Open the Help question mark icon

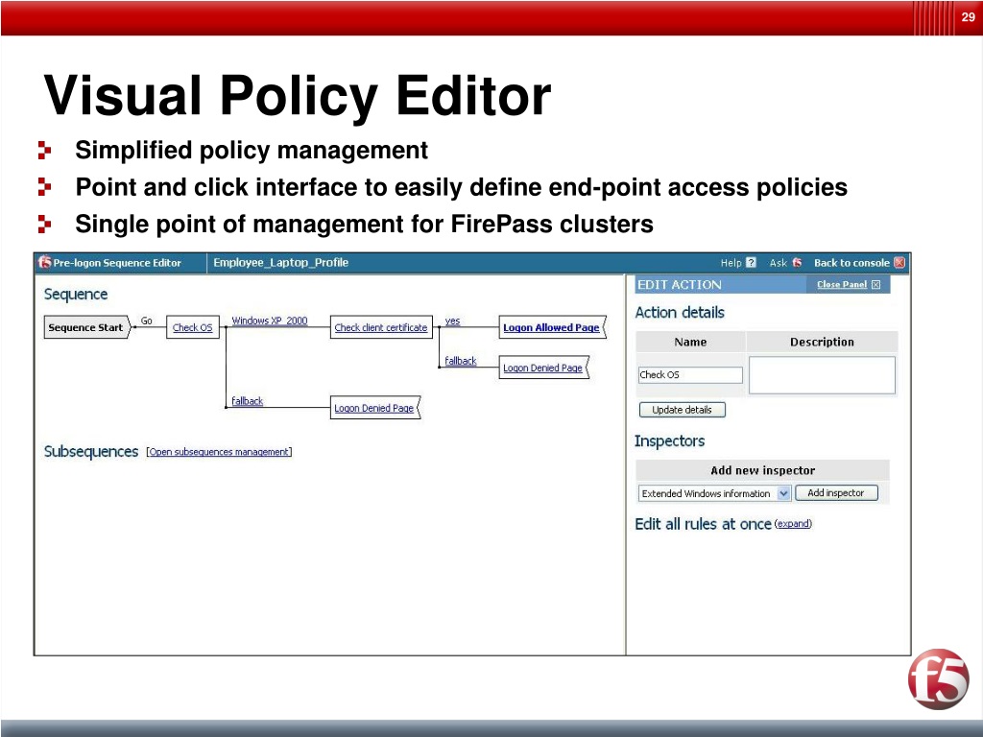751,263
